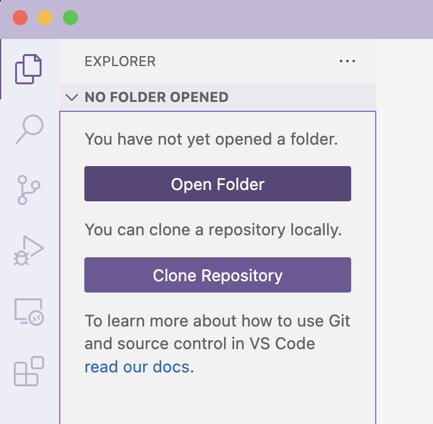The image size is (433, 424).
Task: Click the Open Folder button
Action: [x=218, y=184]
